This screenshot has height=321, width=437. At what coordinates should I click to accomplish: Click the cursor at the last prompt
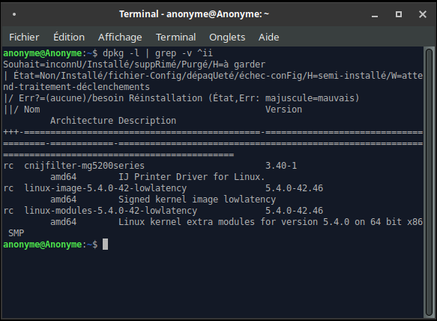click(105, 244)
